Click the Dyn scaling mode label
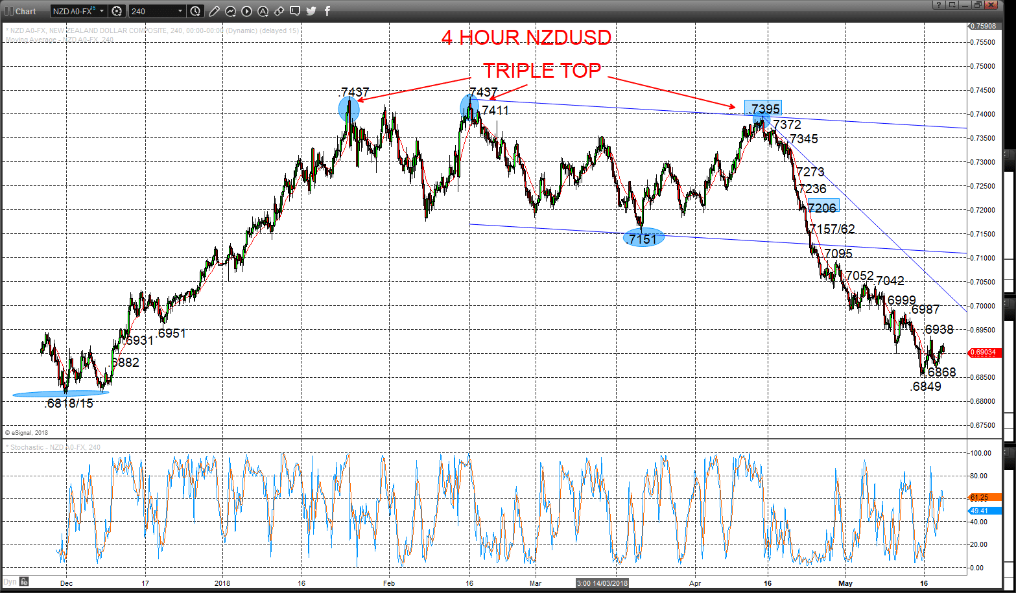This screenshot has height=593, width=1016. (10, 581)
